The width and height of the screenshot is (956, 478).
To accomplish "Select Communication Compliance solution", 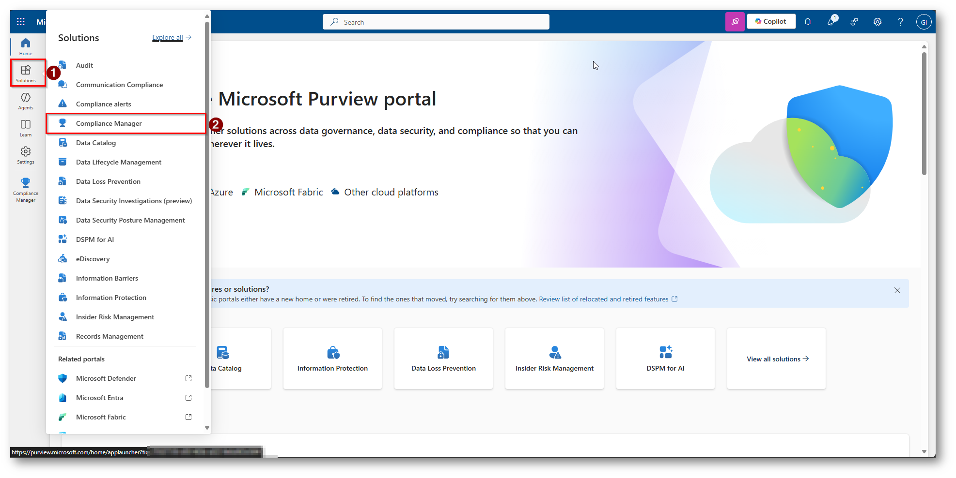I will 126,85.
